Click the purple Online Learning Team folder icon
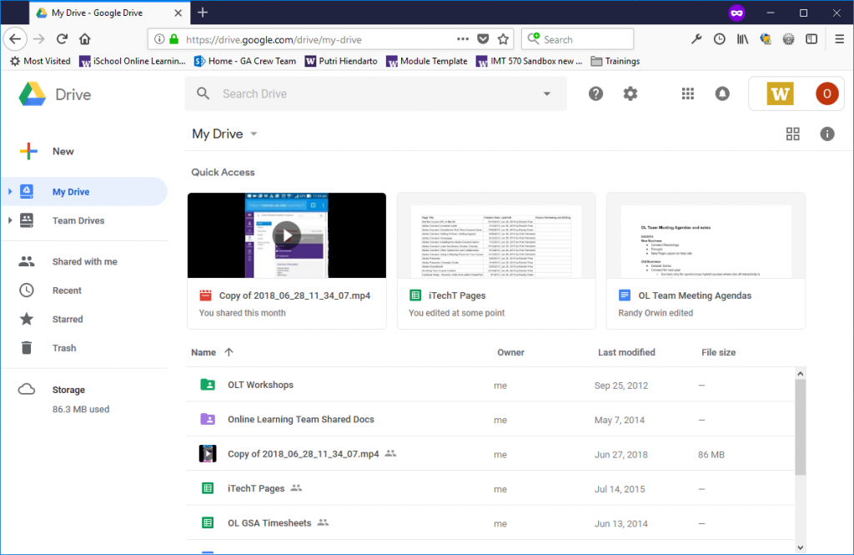The height and width of the screenshot is (555, 854). [x=208, y=419]
